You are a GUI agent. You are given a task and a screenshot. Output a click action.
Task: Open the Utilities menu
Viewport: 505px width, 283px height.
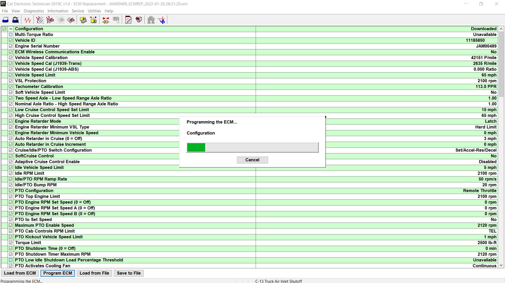coord(94,11)
